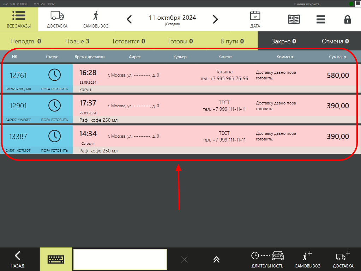Focus the search input field at bottom
The image size is (361, 271).
[120, 259]
